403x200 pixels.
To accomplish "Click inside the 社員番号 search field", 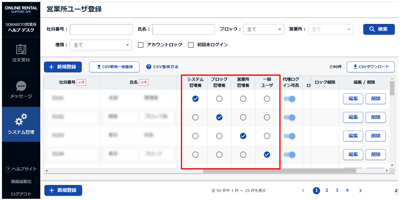I will (x=101, y=29).
